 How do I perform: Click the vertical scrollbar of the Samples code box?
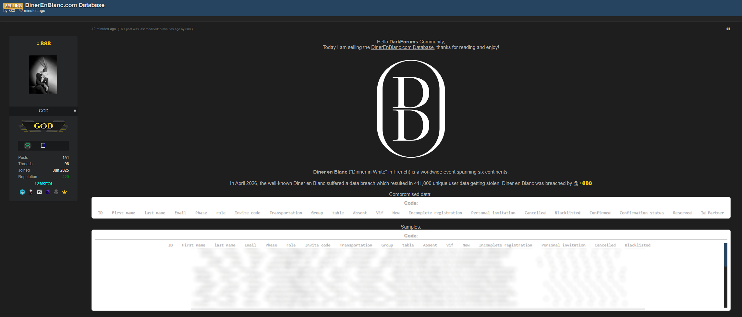[x=725, y=275]
